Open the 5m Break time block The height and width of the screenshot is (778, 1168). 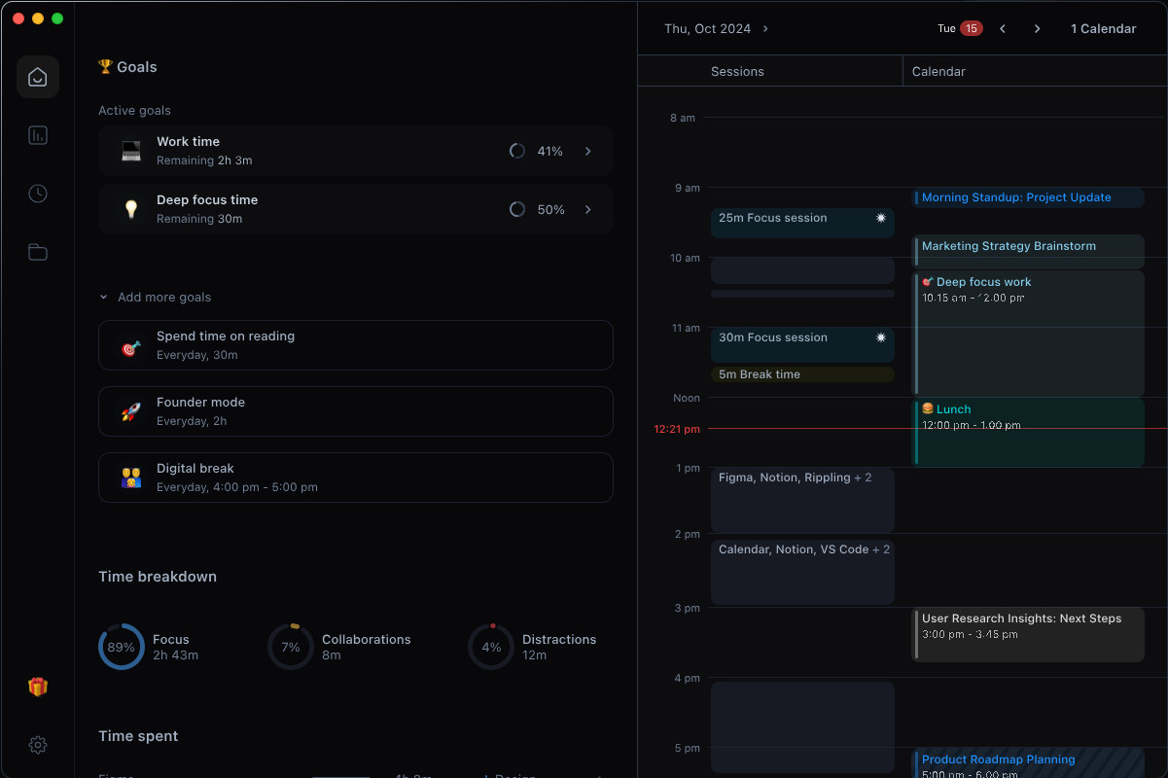pos(802,374)
